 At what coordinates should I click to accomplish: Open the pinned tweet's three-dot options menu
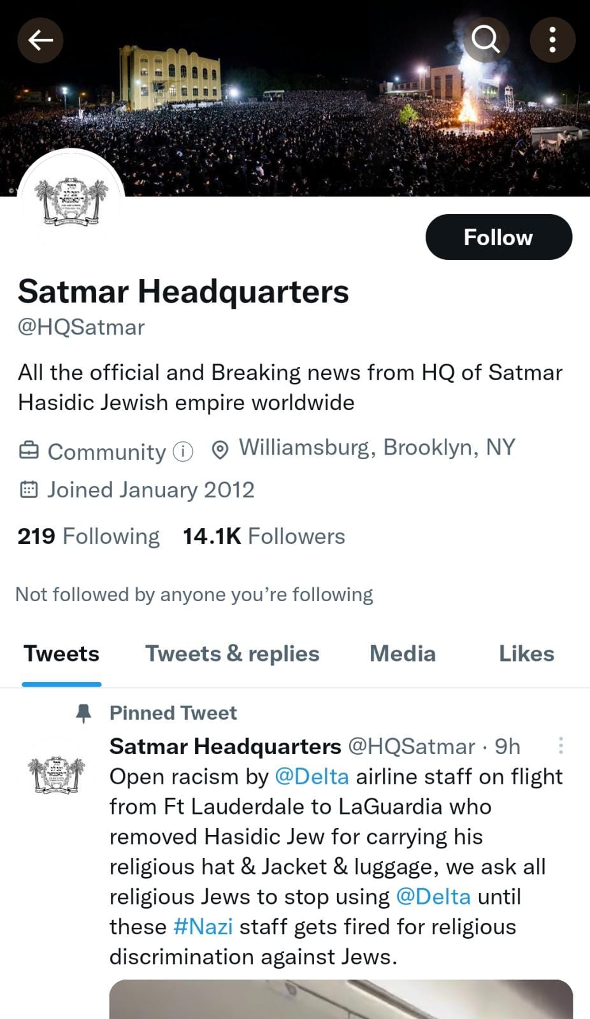pos(561,746)
